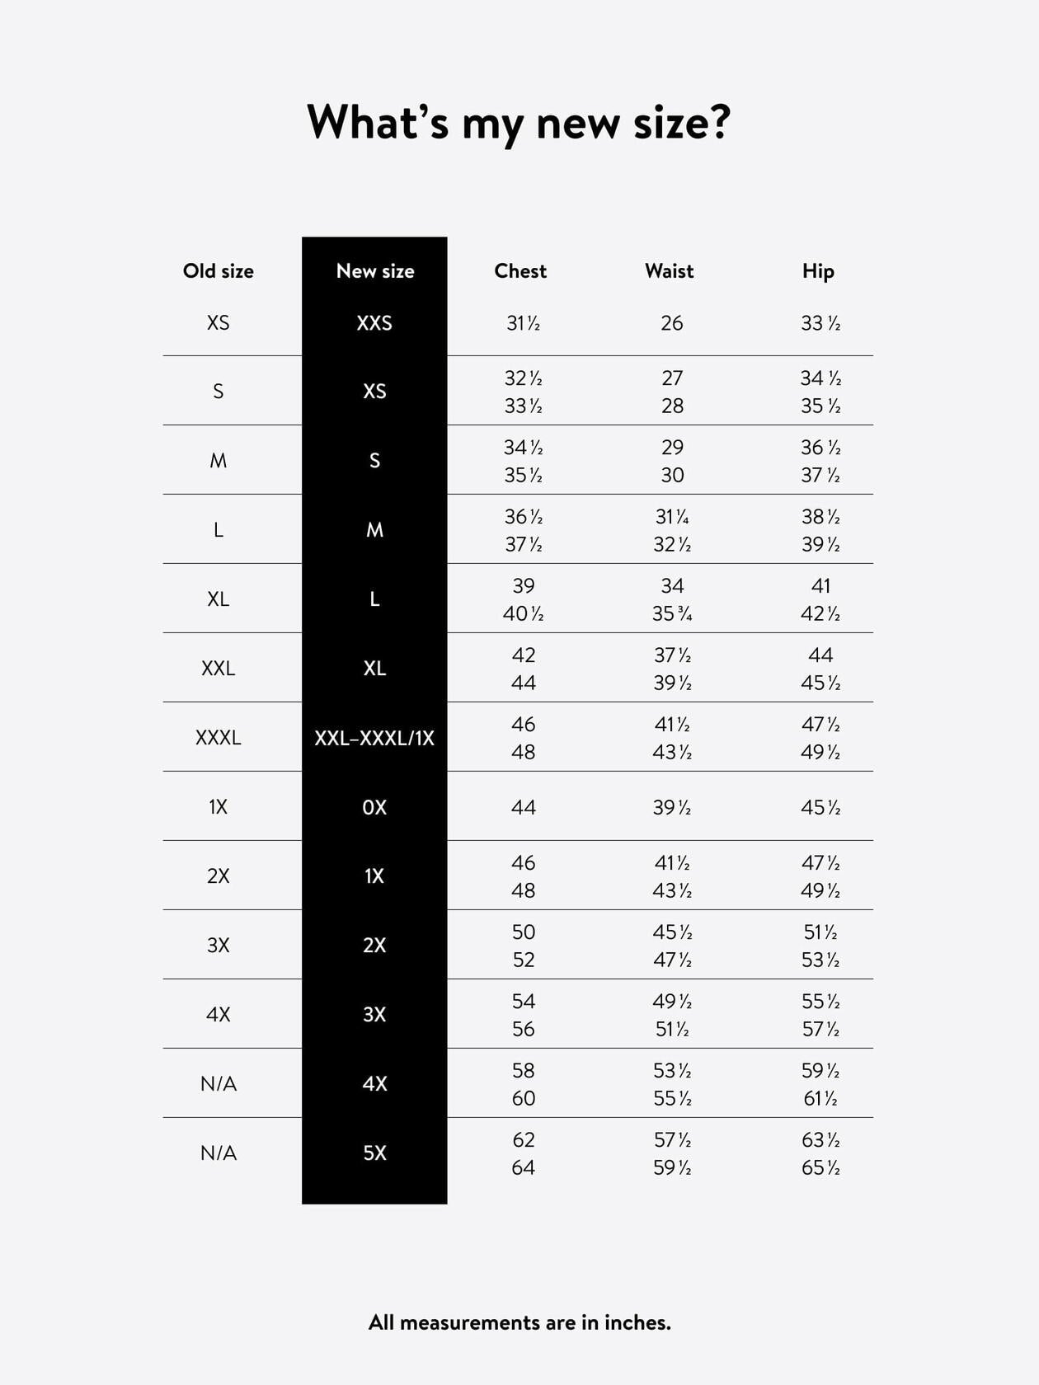
Task: Click the XXL–XXXL/1X new size cell
Action: 374,738
